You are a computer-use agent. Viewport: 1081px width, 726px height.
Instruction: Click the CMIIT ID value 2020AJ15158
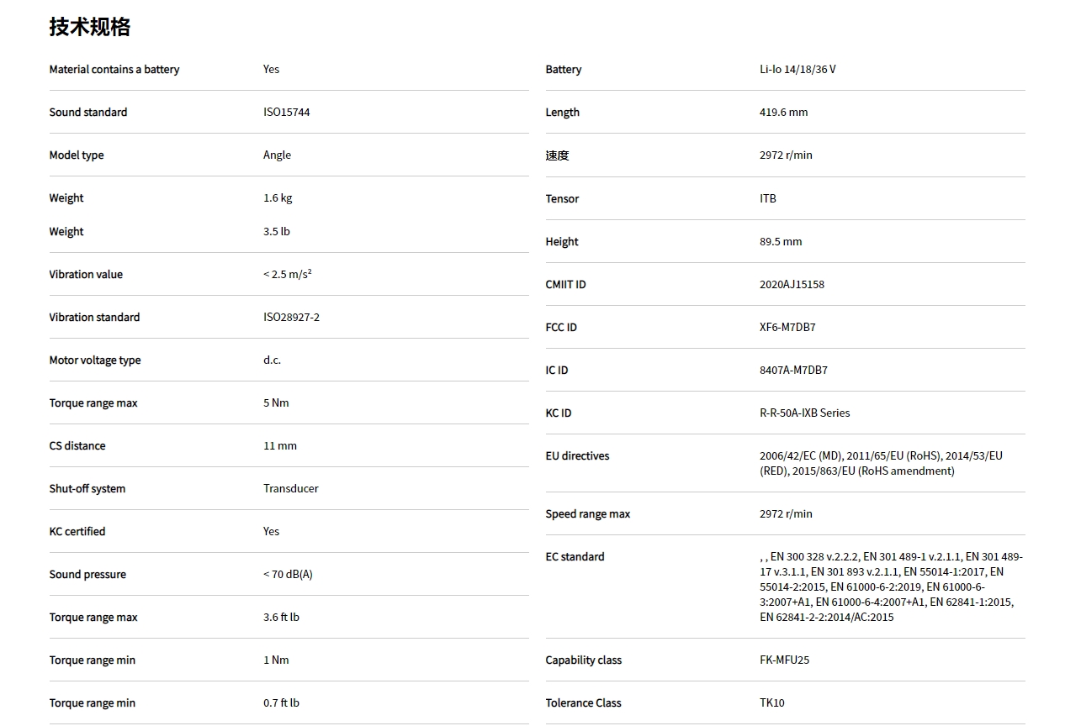792,284
